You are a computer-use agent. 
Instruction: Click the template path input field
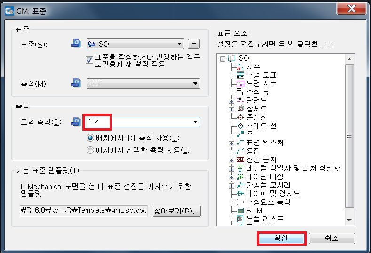(84, 211)
